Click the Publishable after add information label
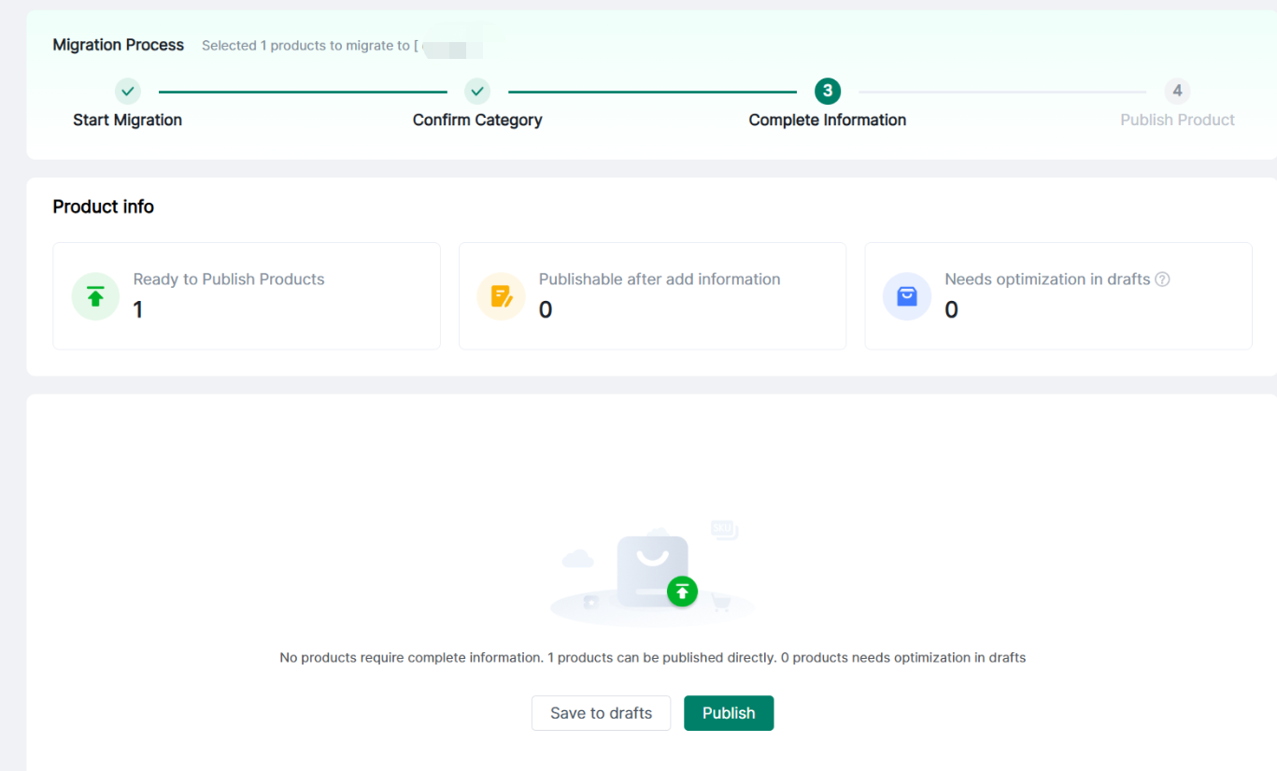Image resolution: width=1277 pixels, height=771 pixels. click(660, 279)
